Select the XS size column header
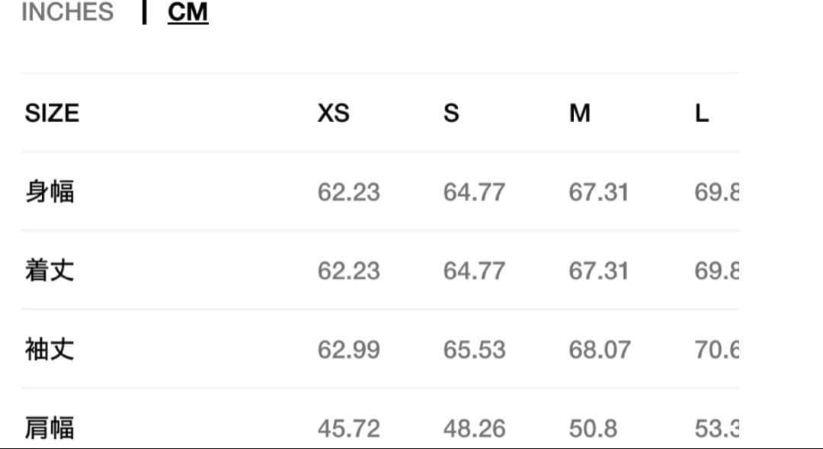This screenshot has width=823, height=449. (x=333, y=113)
